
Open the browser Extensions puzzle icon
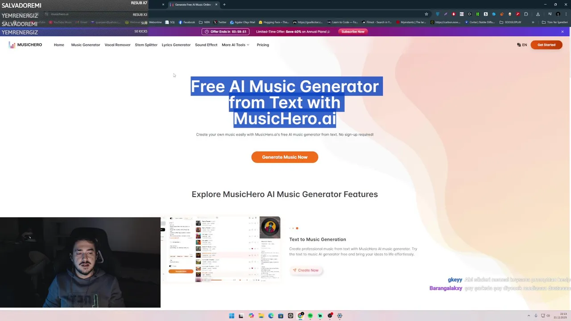pos(526,14)
